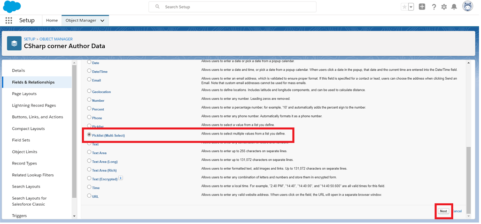
Task: Switch to the Home tab
Action: (x=52, y=21)
